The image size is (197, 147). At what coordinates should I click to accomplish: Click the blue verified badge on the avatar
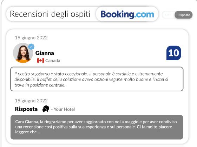click(31, 47)
